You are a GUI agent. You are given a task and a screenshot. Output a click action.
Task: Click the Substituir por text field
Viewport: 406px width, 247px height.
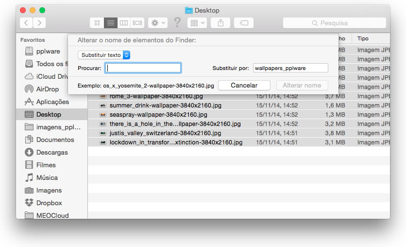pyautogui.click(x=290, y=68)
